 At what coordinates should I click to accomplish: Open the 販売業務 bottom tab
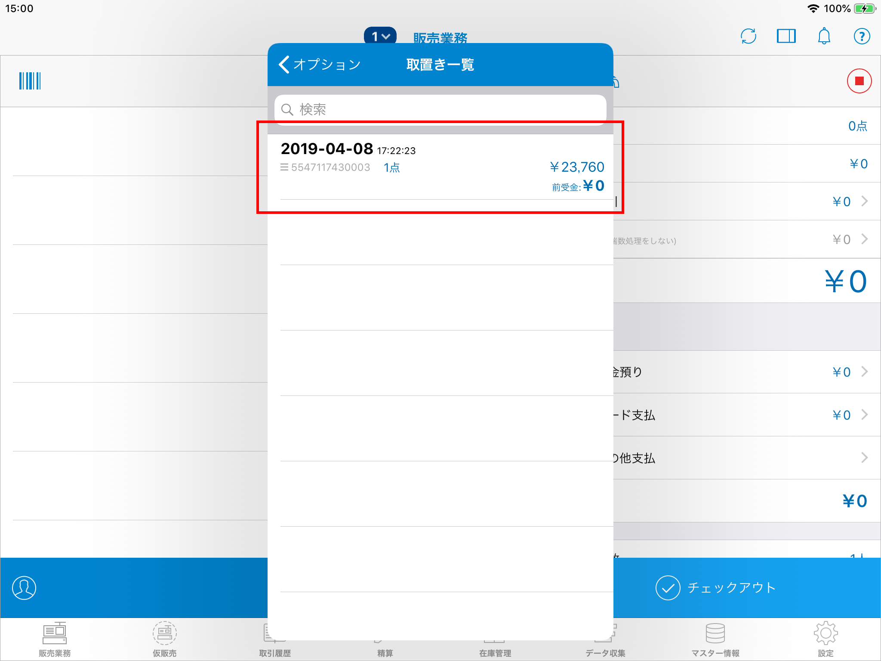[55, 639]
